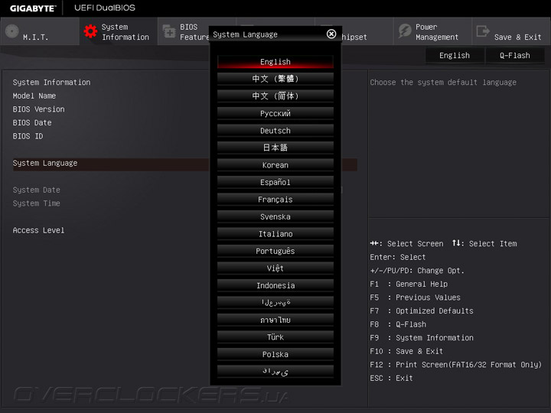Click the Access Level row

coord(38,230)
